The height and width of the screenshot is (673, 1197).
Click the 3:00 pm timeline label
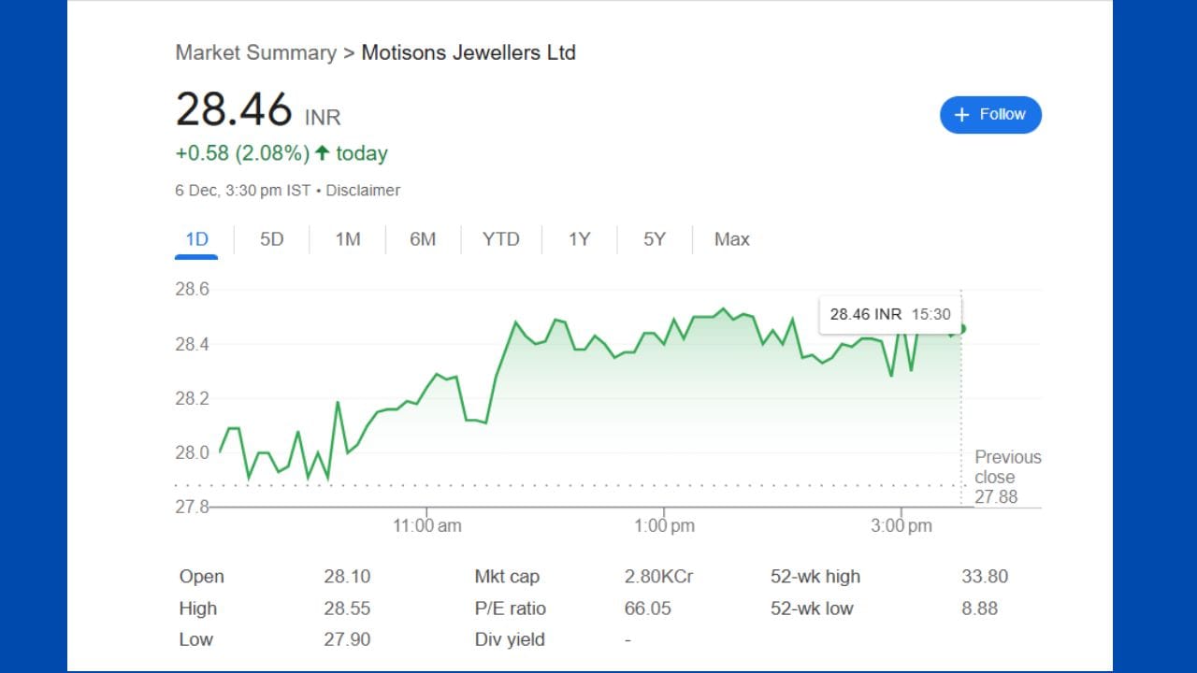pyautogui.click(x=901, y=526)
